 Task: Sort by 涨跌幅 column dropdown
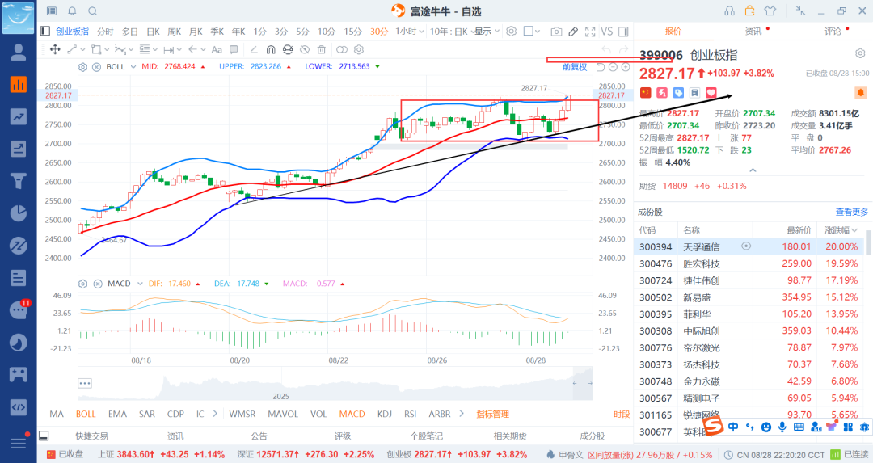coord(841,229)
